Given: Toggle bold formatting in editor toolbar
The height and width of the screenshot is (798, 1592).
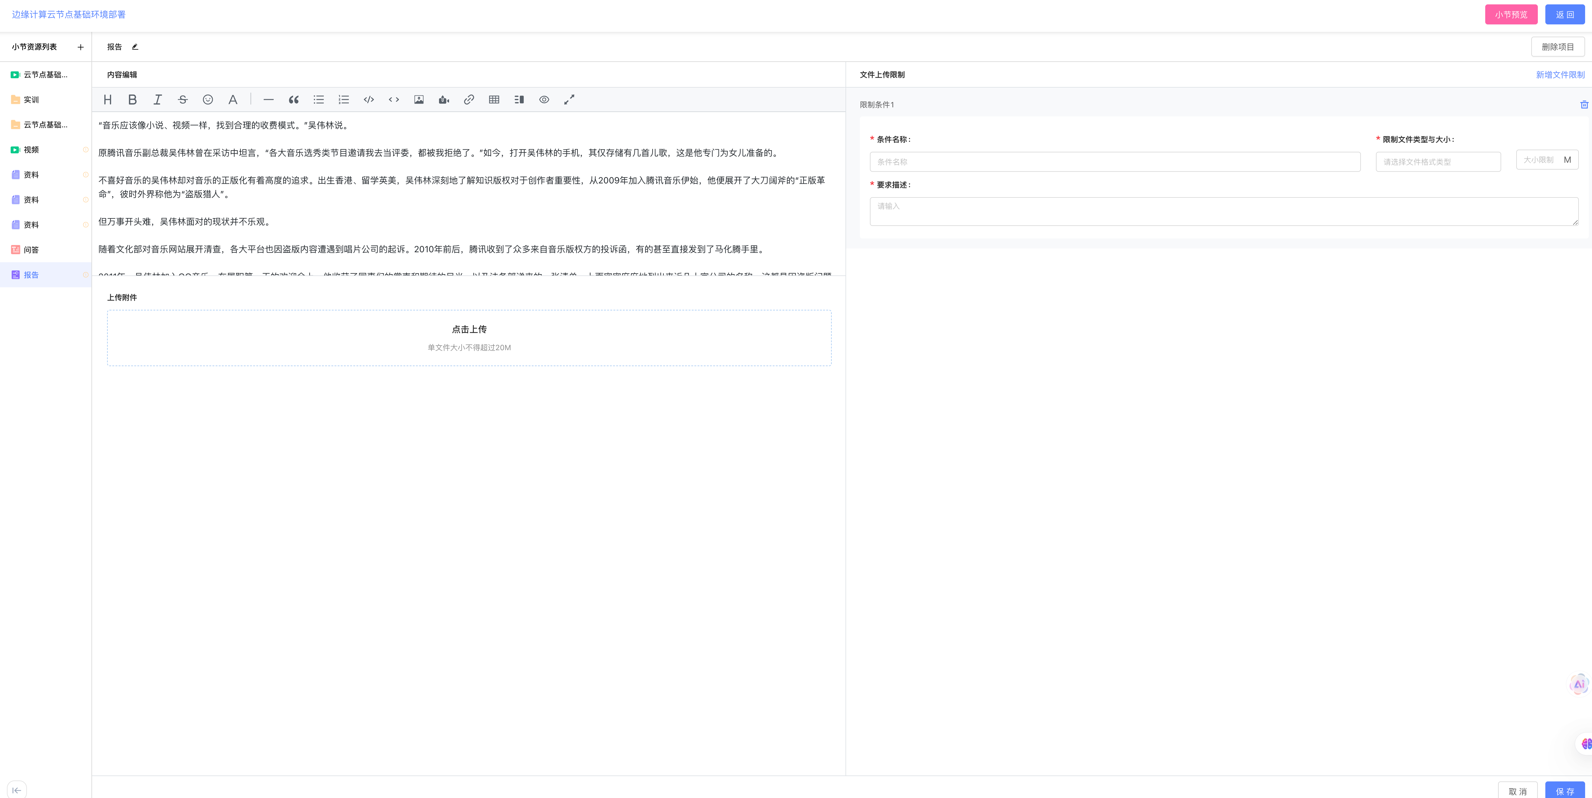Looking at the screenshot, I should pyautogui.click(x=132, y=100).
